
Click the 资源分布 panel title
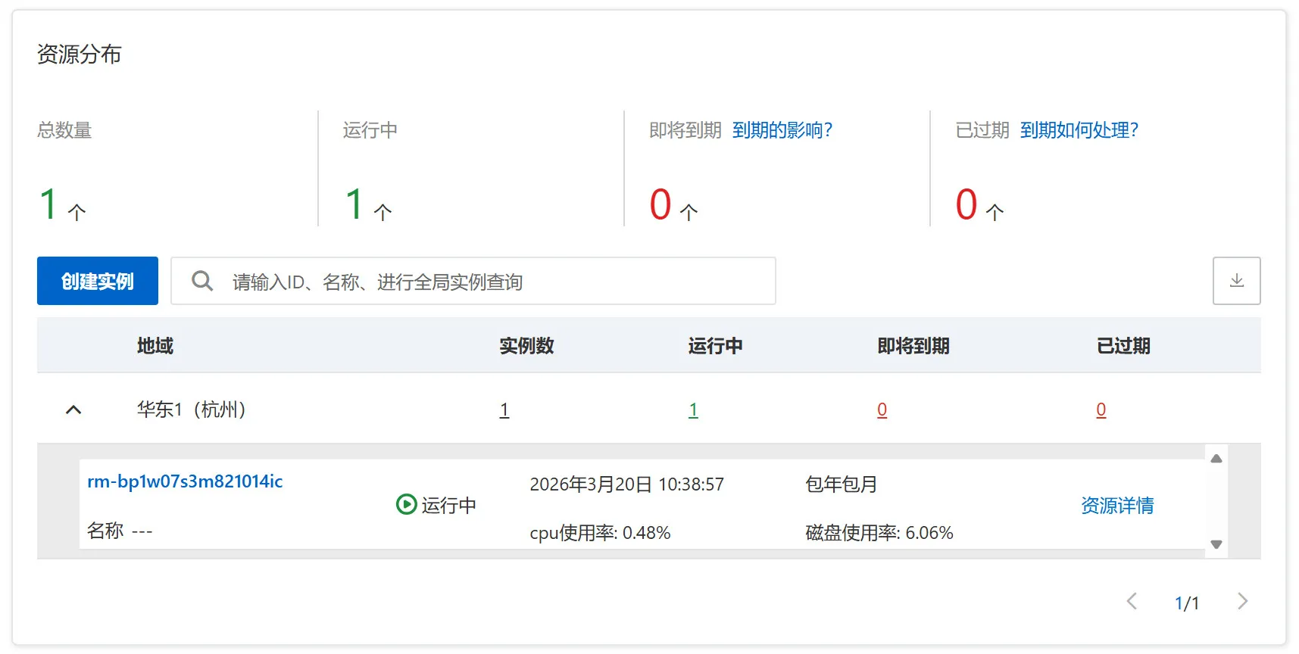(79, 54)
